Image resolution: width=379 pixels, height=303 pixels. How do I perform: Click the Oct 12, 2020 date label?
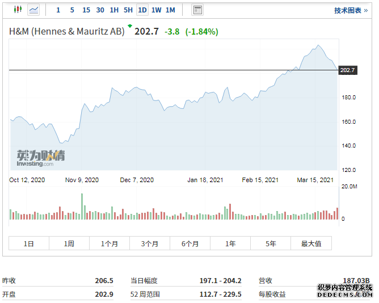coord(27,180)
